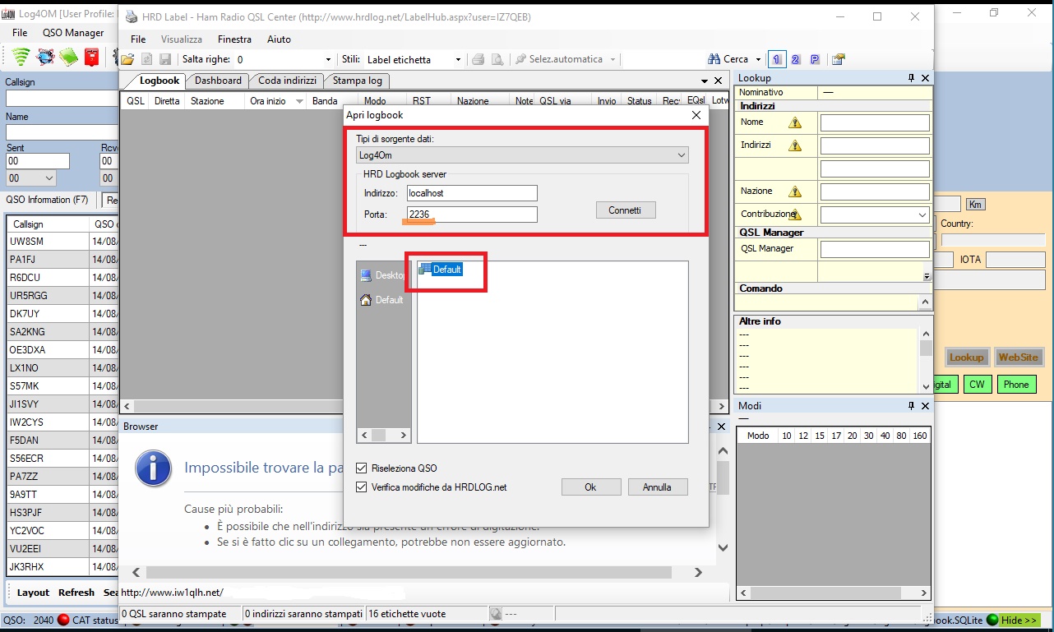Open the Finestra menu
Viewport: 1054px width, 632px height.
pos(234,39)
